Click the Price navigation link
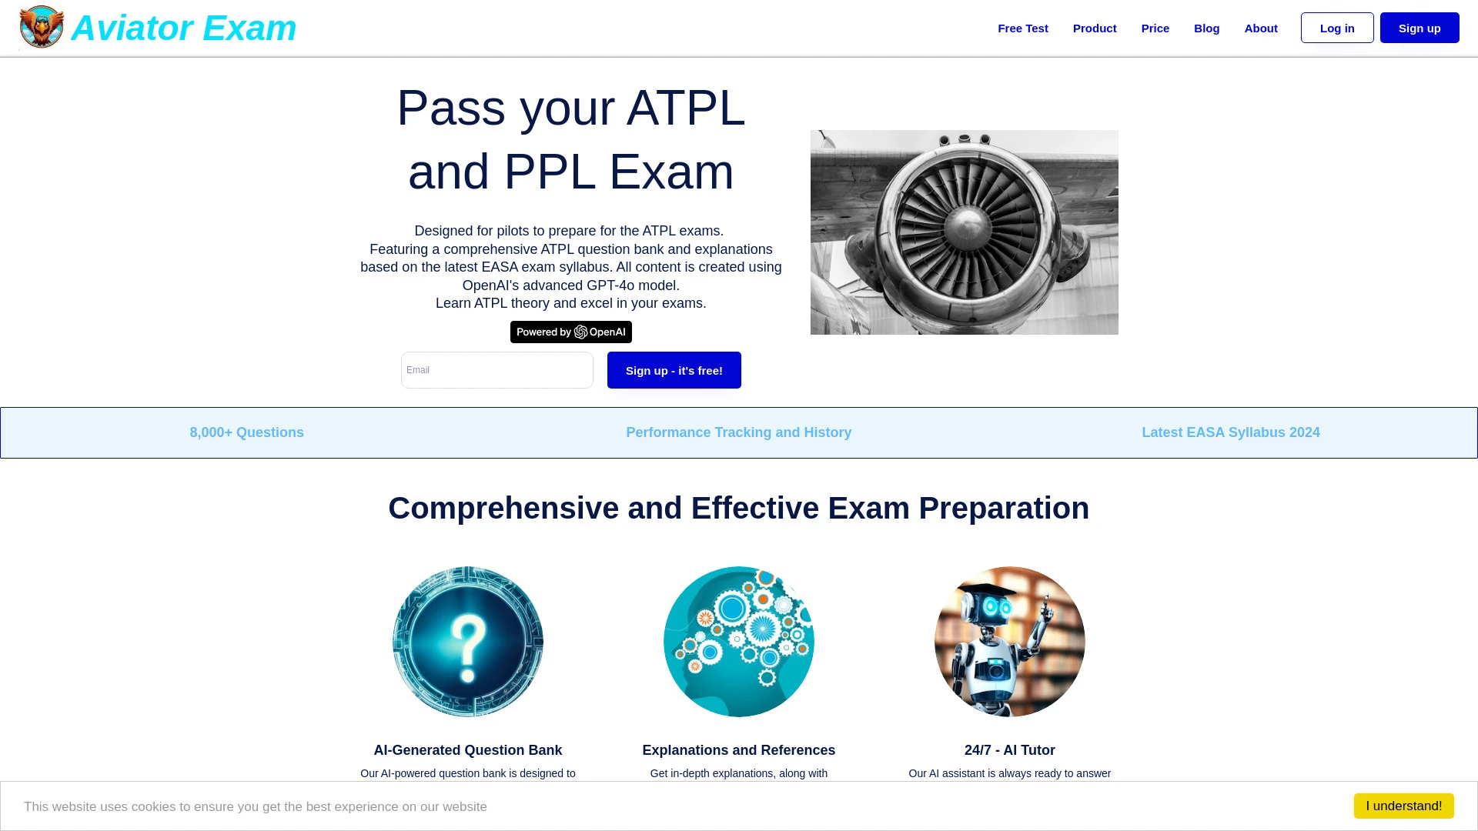The width and height of the screenshot is (1478, 831). [1155, 28]
